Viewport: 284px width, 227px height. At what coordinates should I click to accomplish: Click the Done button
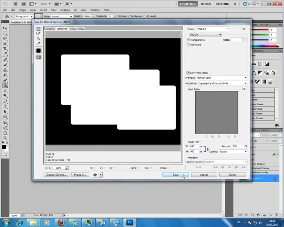(232, 174)
